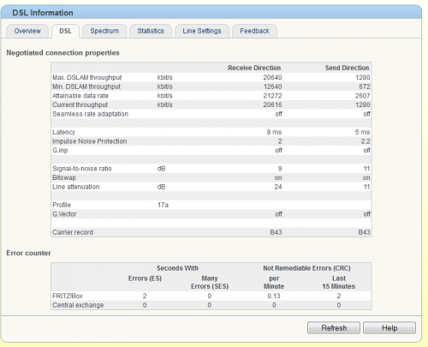Open Help for DSL Information
The image size is (428, 347).
click(x=389, y=328)
